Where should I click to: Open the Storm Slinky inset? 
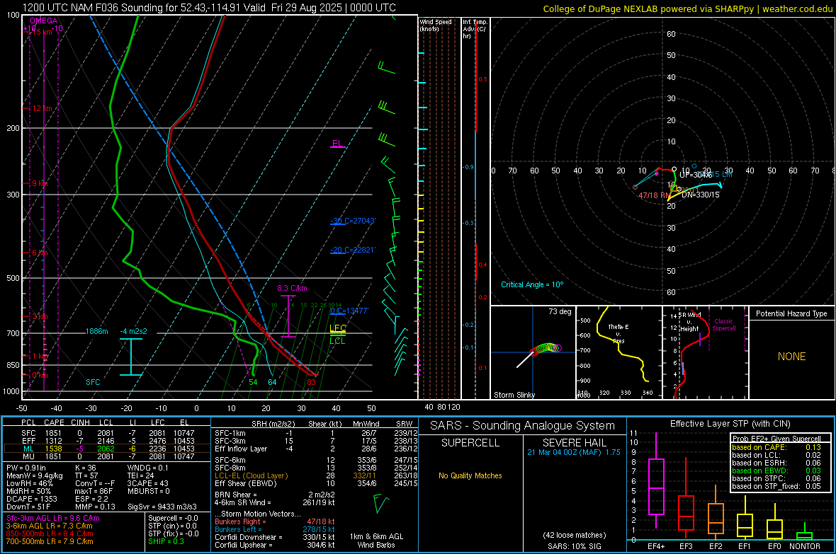pos(533,352)
